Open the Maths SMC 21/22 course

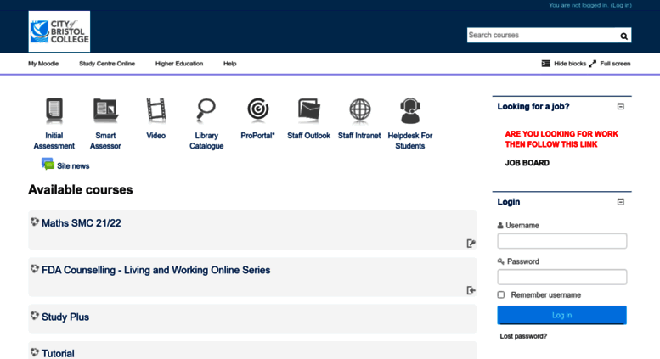[82, 223]
